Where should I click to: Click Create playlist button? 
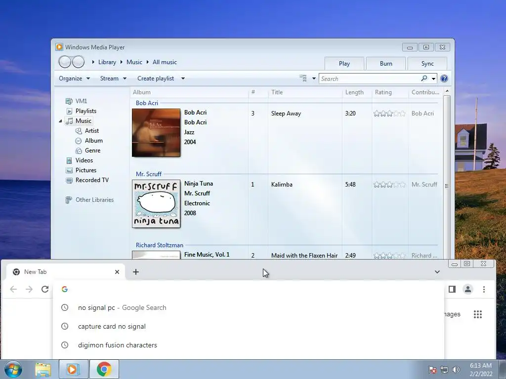click(x=156, y=78)
